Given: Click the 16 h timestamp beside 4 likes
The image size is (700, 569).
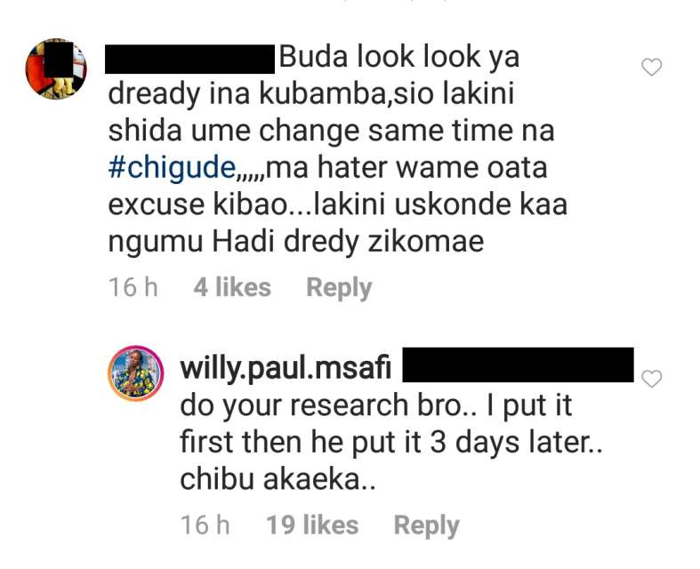Looking at the screenshot, I should pyautogui.click(x=133, y=287).
